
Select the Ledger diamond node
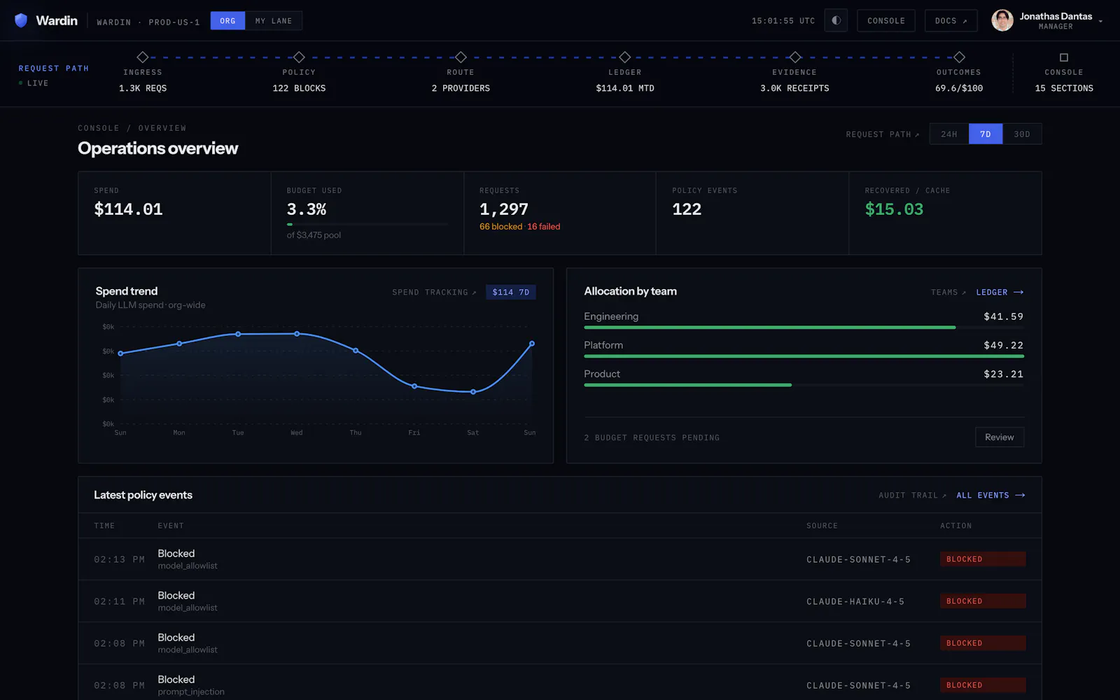pyautogui.click(x=625, y=57)
